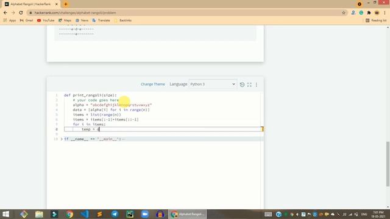Click the 'for i in items:' line
Screen dimensions: 390x219
pos(89,124)
